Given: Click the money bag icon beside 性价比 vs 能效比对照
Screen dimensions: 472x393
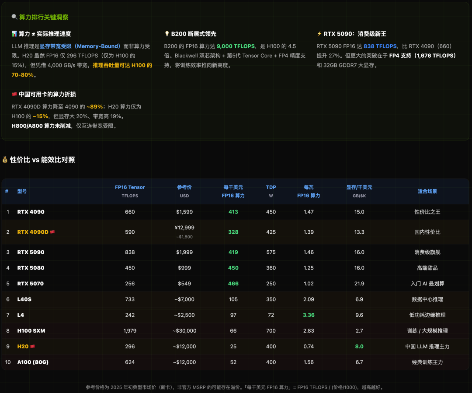Looking at the screenshot, I should [5, 160].
